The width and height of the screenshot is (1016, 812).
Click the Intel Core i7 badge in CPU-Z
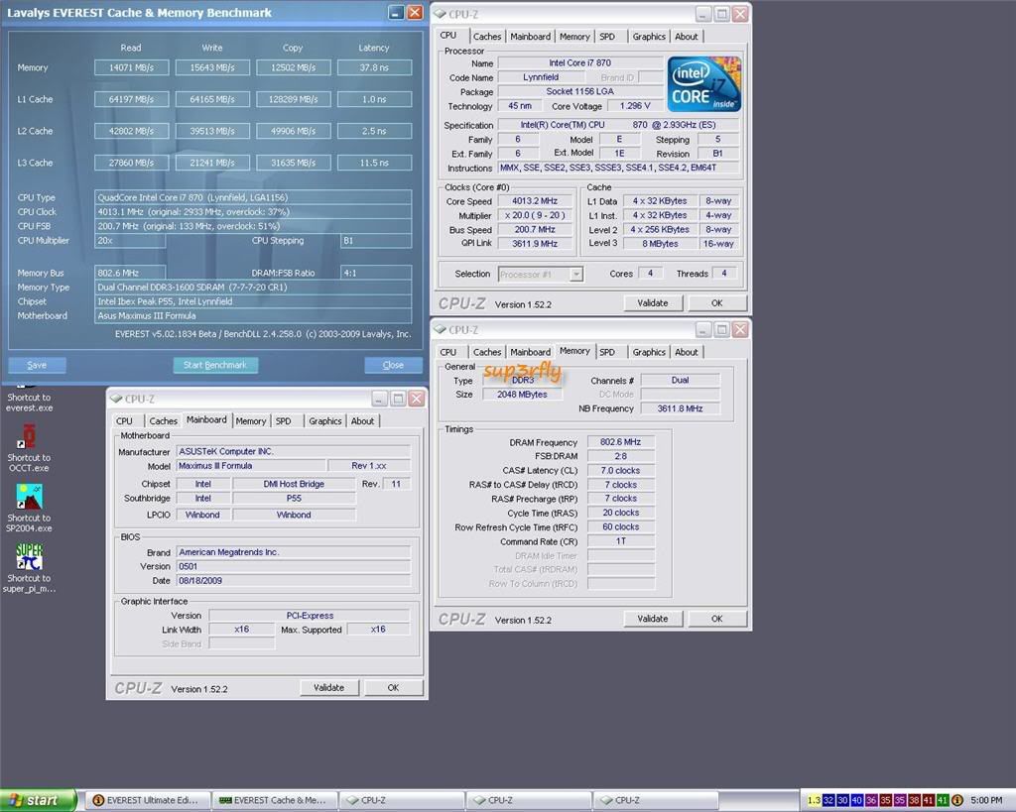pos(703,83)
